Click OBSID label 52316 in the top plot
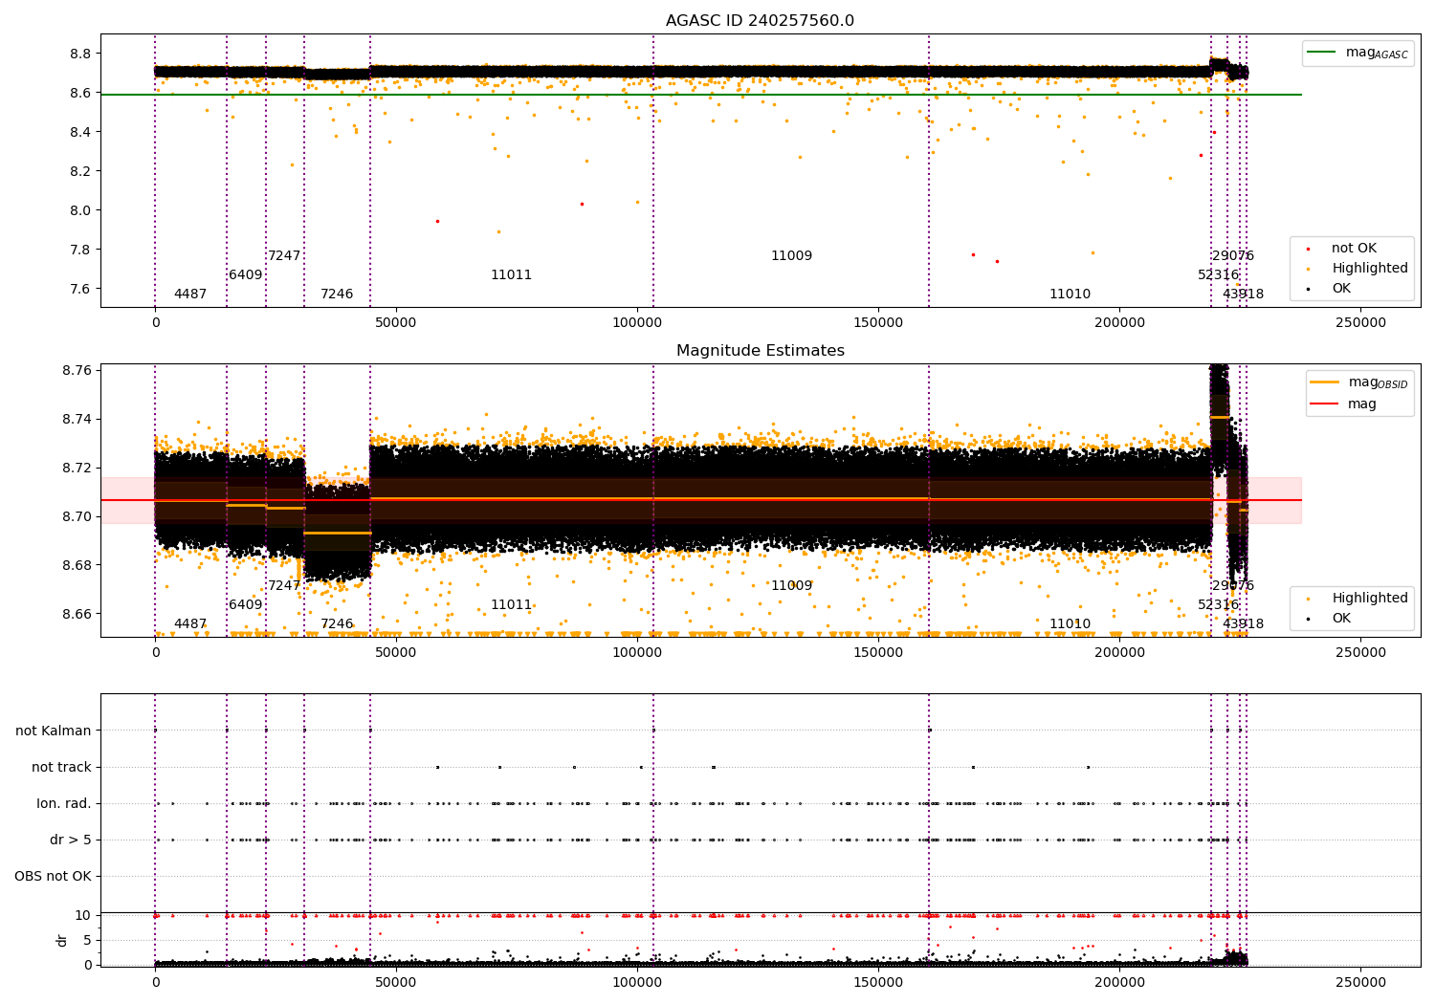This screenshot has width=1435, height=1004. [1218, 274]
